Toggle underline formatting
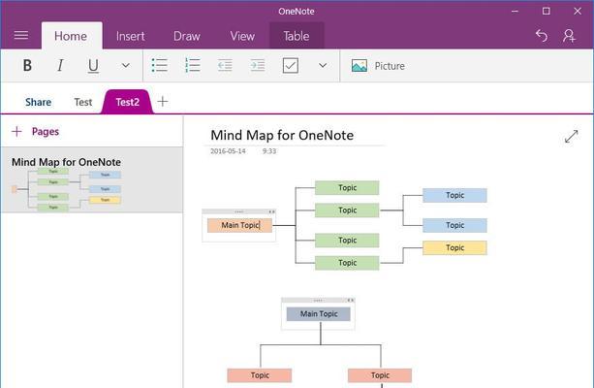The height and width of the screenshot is (388, 594). [93, 66]
